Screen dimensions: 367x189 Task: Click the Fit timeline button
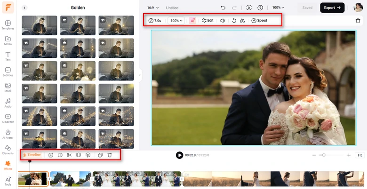click(360, 155)
